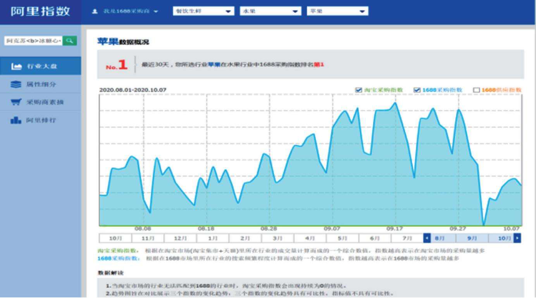Click the green 淘宝采购指数 description label
The width and height of the screenshot is (536, 298).
(x=118, y=251)
